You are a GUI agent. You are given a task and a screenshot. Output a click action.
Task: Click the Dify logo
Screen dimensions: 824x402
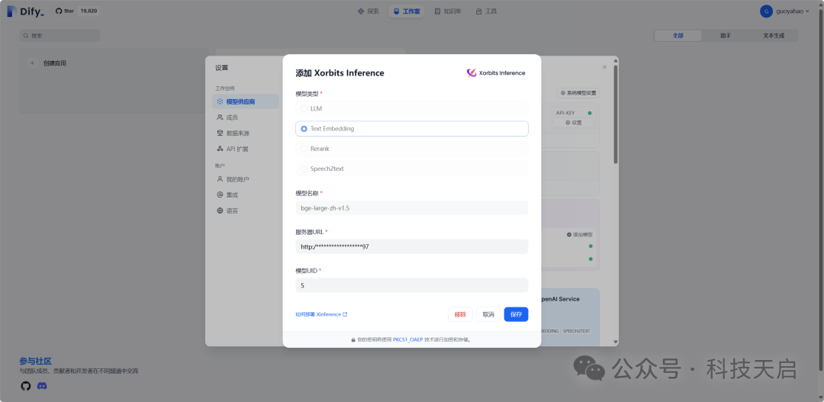pos(26,11)
